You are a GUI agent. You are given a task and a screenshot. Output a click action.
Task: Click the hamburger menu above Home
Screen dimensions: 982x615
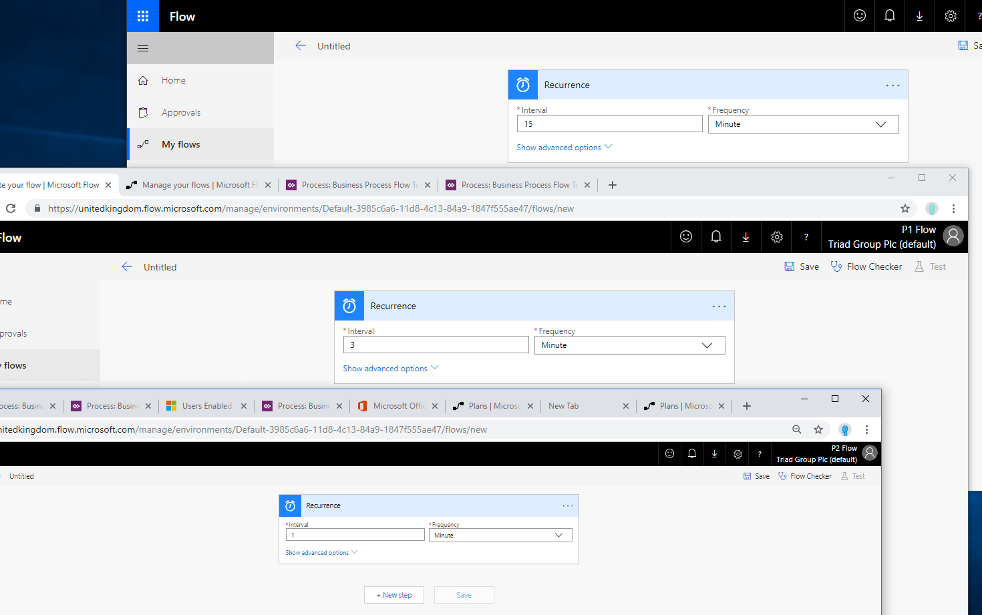tap(143, 48)
